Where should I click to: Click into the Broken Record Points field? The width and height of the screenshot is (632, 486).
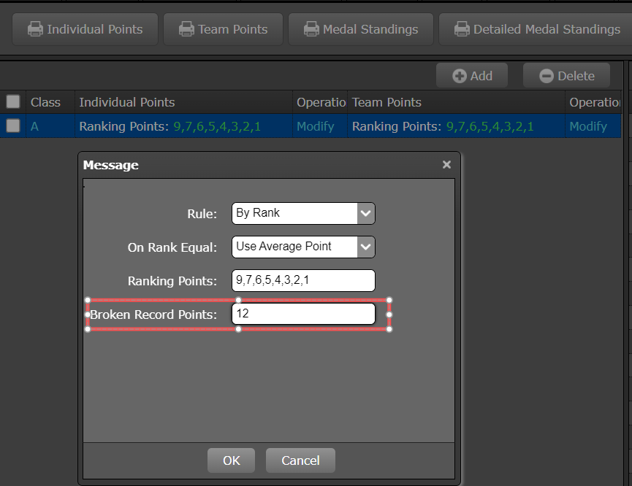(x=303, y=314)
